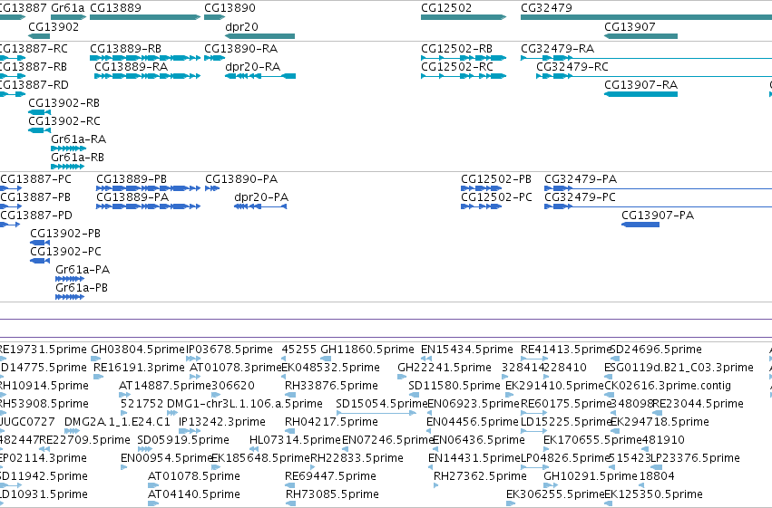Viewport: 772px width, 508px height.
Task: Select the IP03678.5prime EST label
Action: pos(230,350)
